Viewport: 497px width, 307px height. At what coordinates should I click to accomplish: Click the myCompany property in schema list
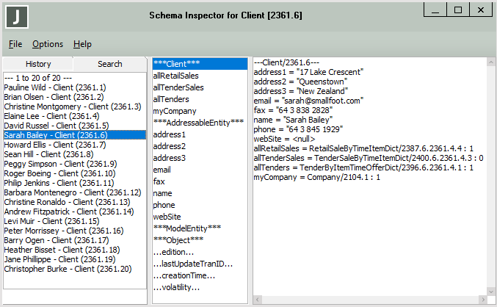coord(174,111)
